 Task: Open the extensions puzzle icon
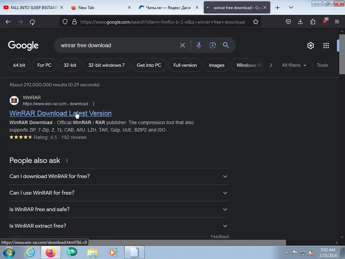click(x=313, y=22)
